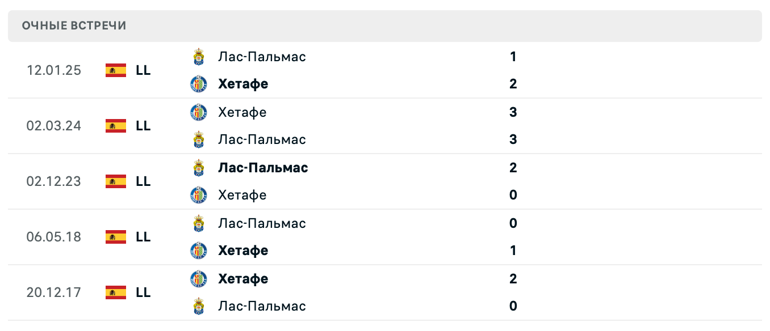Click the LL league label for 02.03.24 match
Screen dimensions: 770x331
click(143, 126)
